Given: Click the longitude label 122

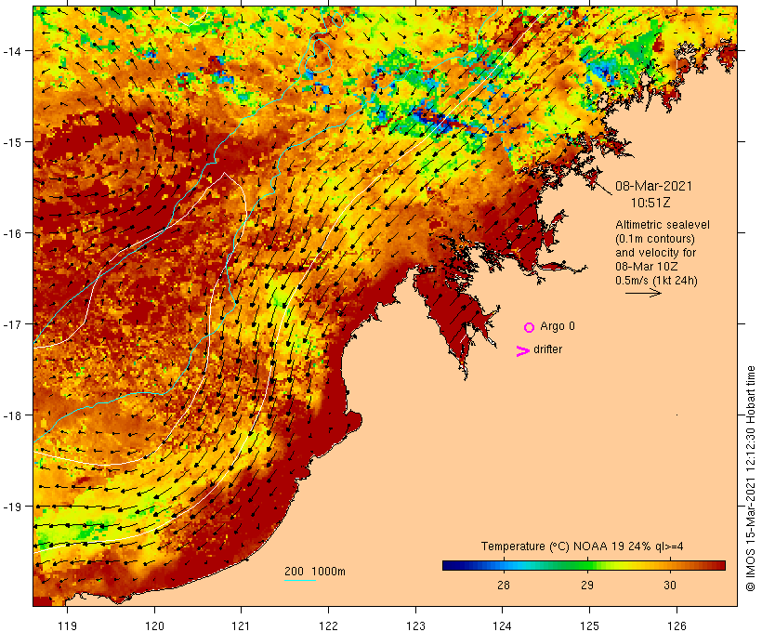Looking at the screenshot, I should tap(329, 625).
